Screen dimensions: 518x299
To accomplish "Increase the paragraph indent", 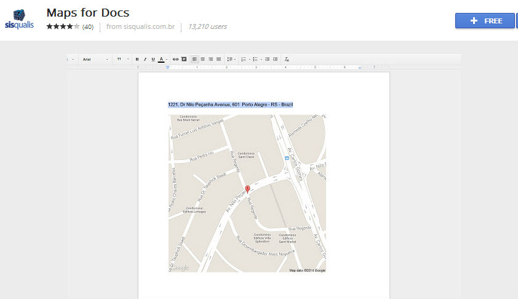I will coord(275,60).
